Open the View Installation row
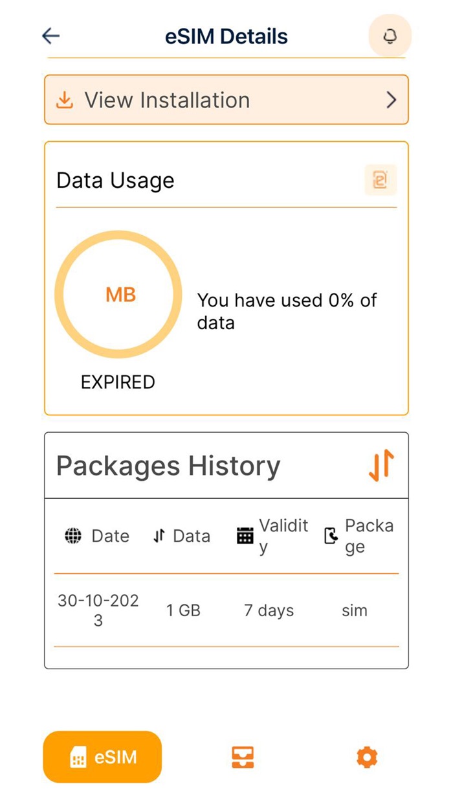Image resolution: width=453 pixels, height=806 pixels. point(226,100)
